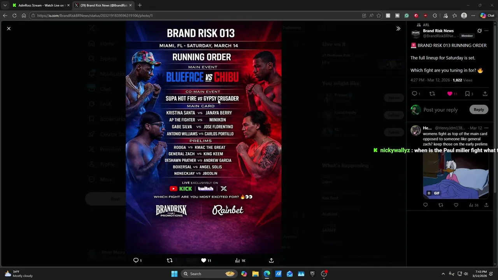Screen dimensions: 498x280
Task: Open the tab search dropdown
Action: [x=5, y=5]
